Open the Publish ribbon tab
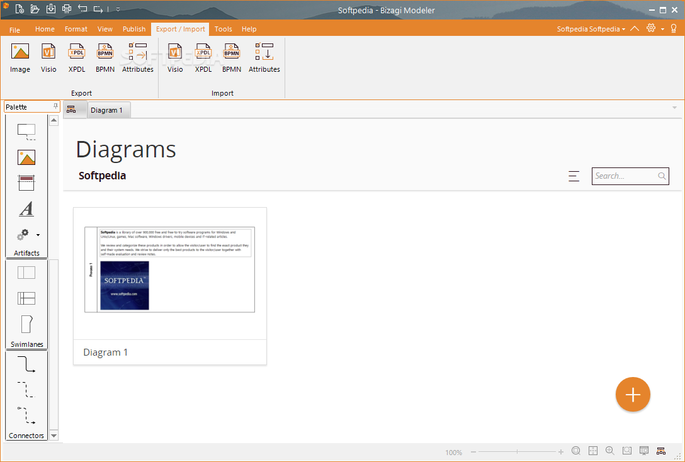685x462 pixels. point(134,29)
